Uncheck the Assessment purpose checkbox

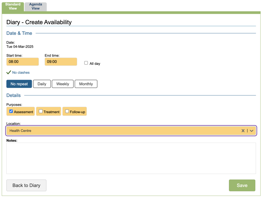(x=11, y=111)
